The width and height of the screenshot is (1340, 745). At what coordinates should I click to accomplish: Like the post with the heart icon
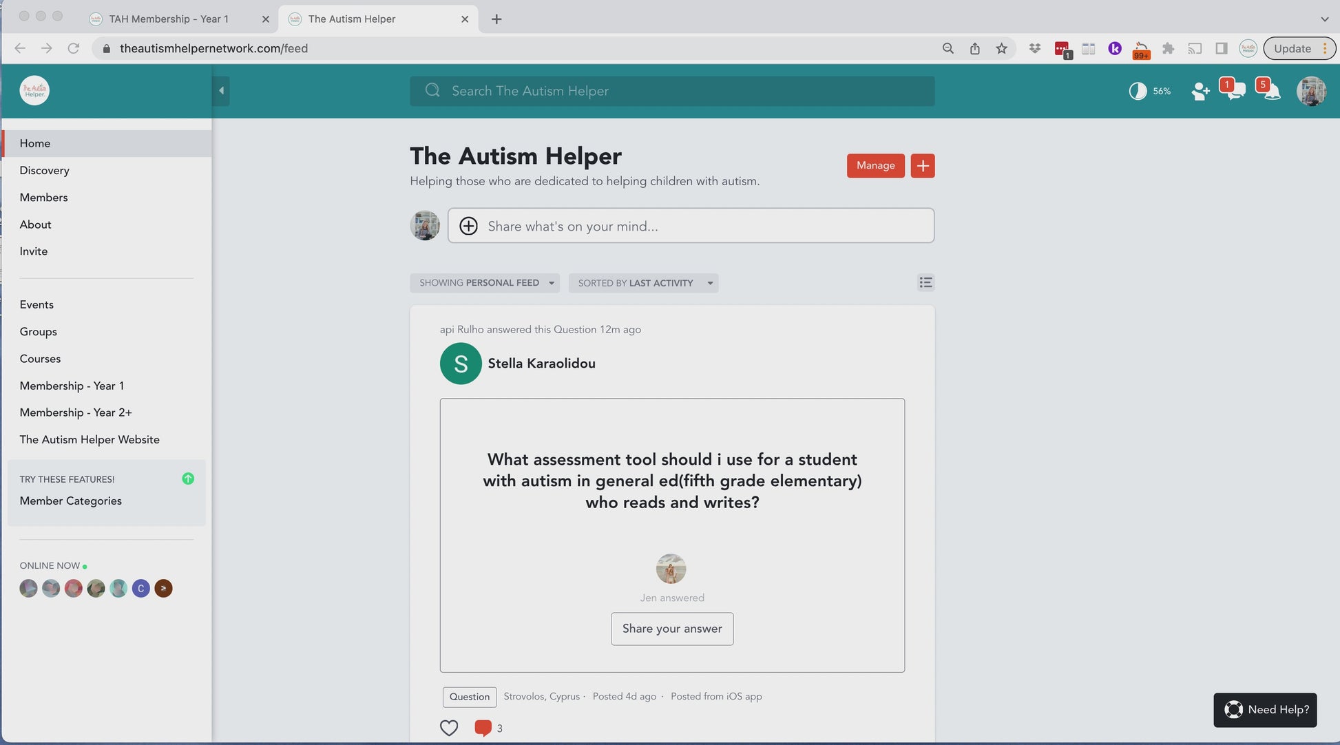coord(449,728)
